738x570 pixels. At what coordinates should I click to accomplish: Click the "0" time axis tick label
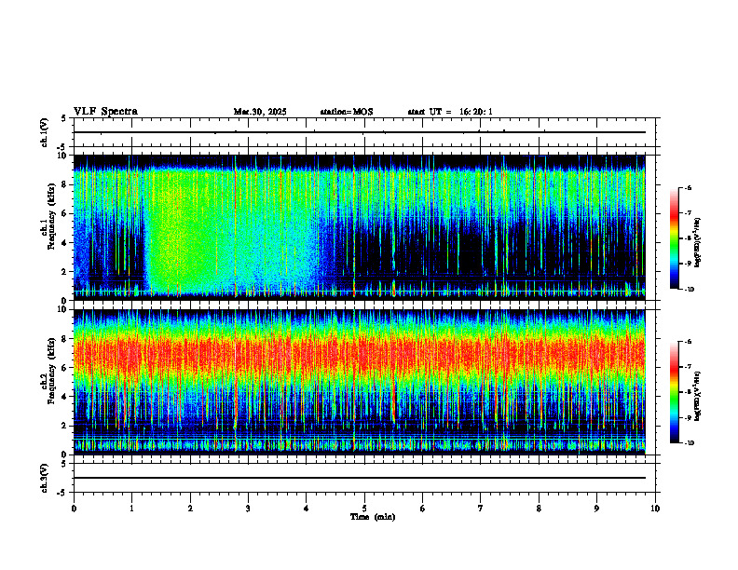click(x=74, y=509)
